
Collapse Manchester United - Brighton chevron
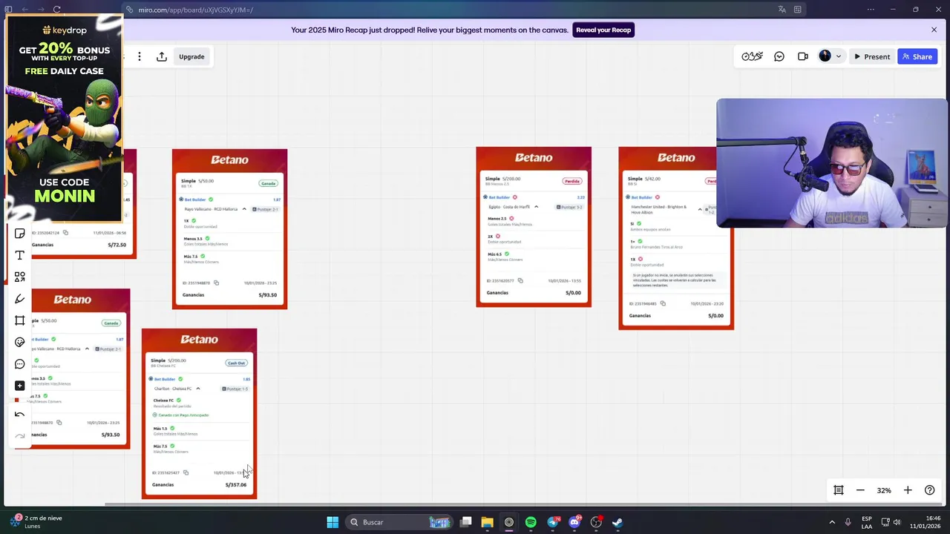click(x=699, y=209)
